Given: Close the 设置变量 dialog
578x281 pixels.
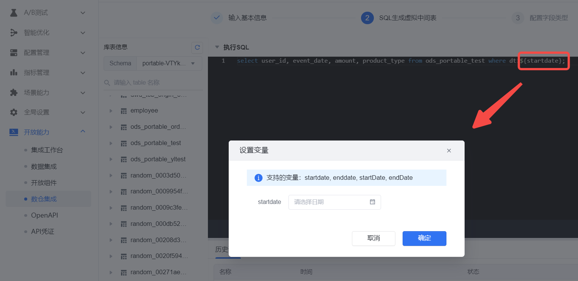Looking at the screenshot, I should pos(449,151).
